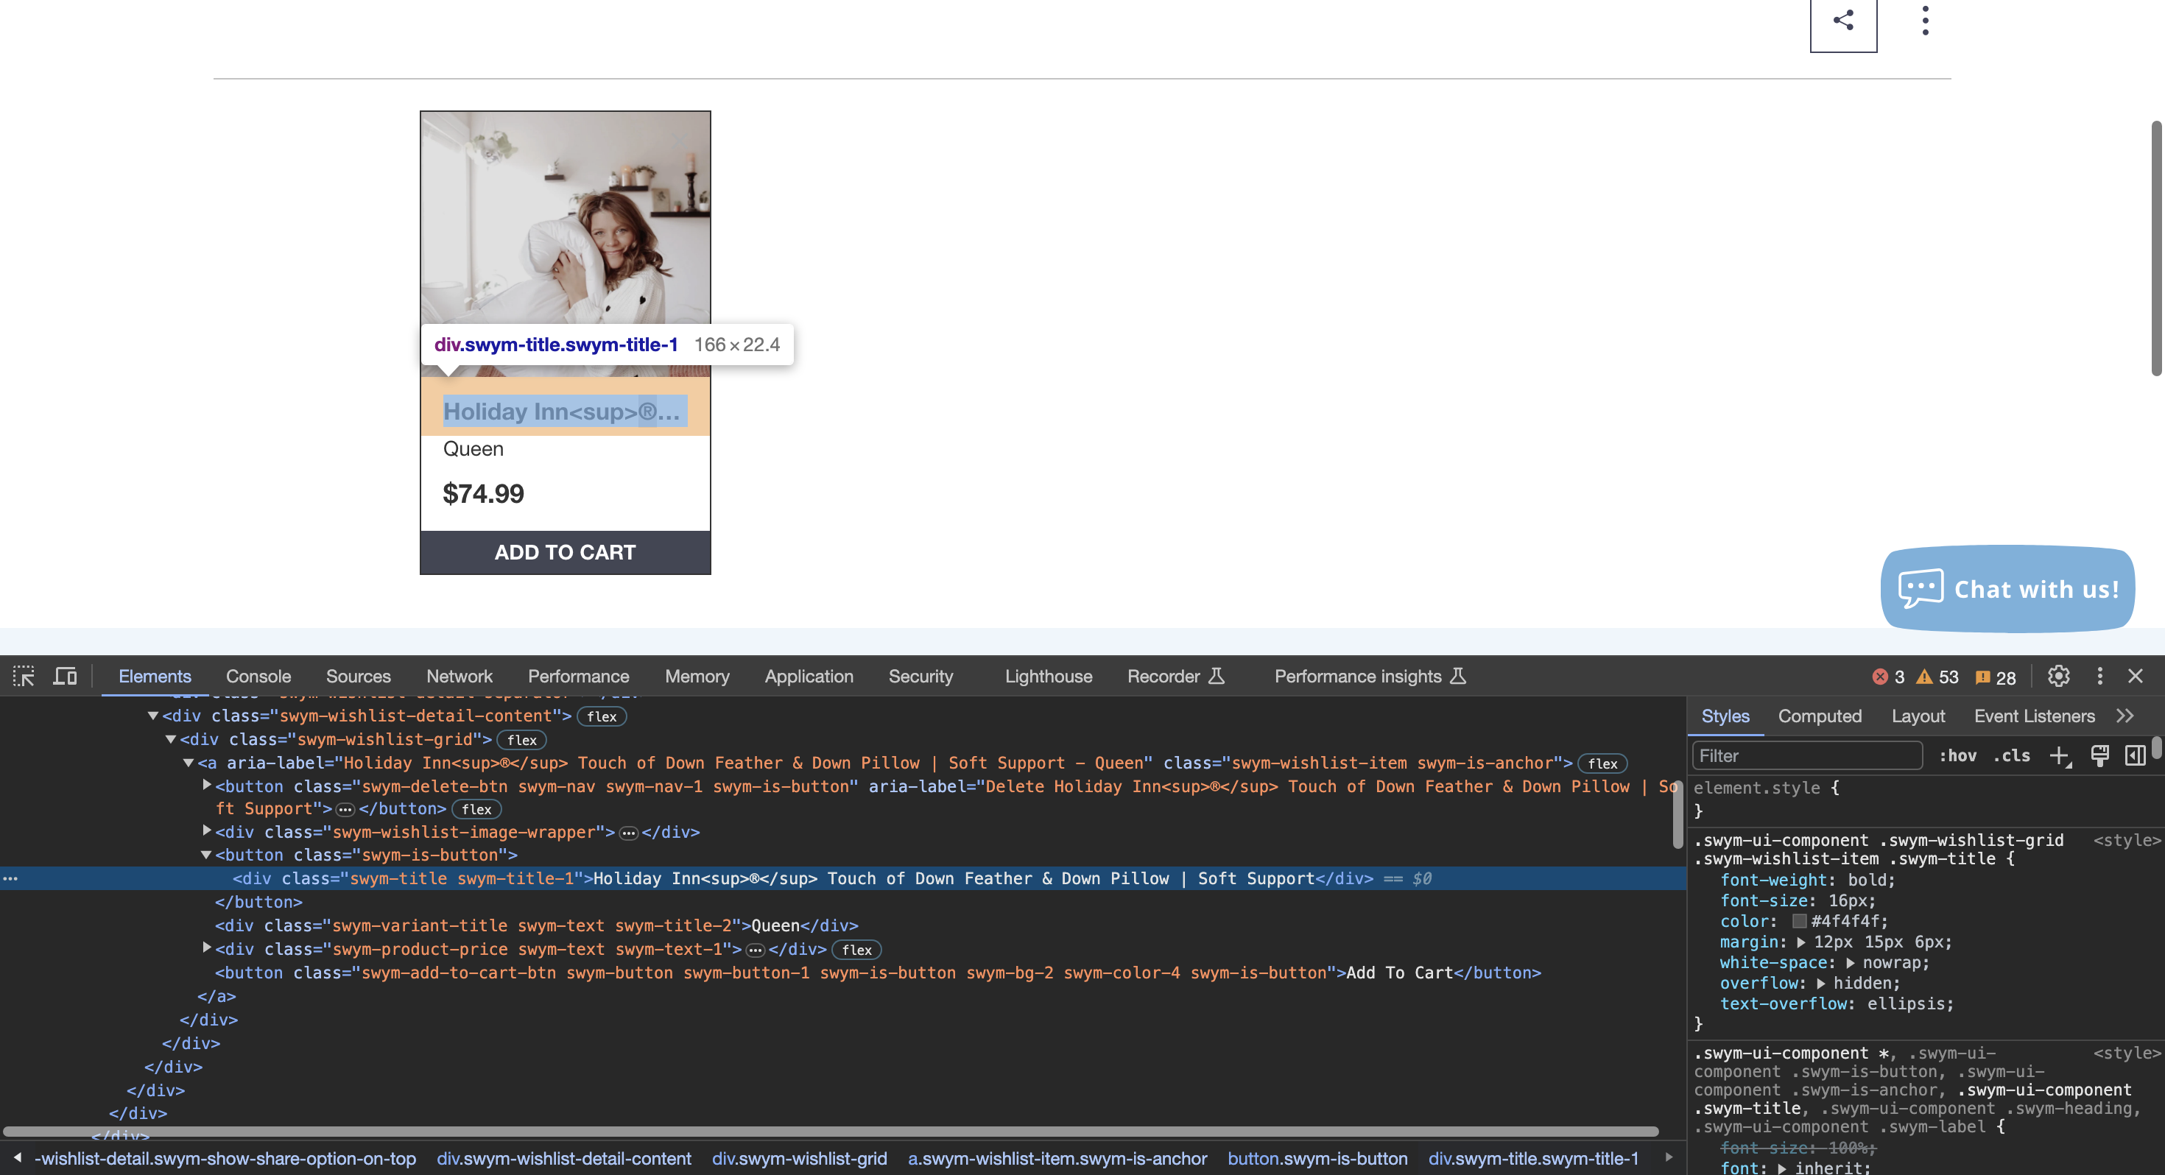The width and height of the screenshot is (2165, 1175).
Task: Open DevTools settings gear
Action: 2058,676
